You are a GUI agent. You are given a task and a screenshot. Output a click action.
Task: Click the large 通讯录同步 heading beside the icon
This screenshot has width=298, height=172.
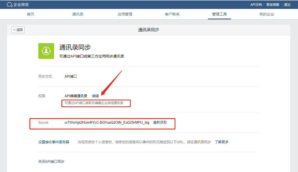[75, 47]
